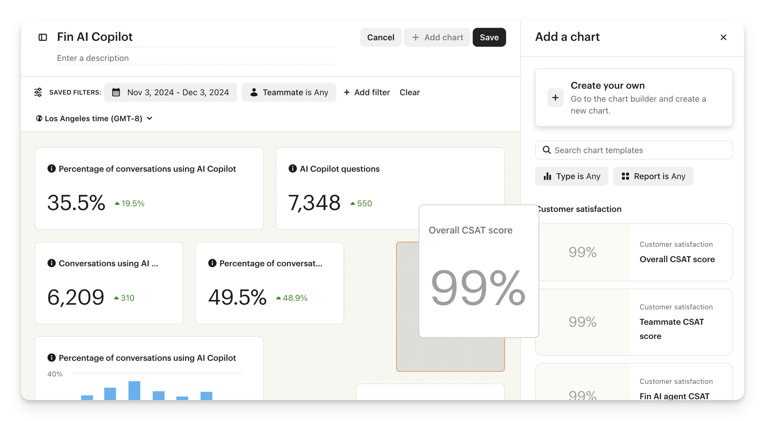Click the 49.5% value
765x421 pixels.
[x=237, y=297]
